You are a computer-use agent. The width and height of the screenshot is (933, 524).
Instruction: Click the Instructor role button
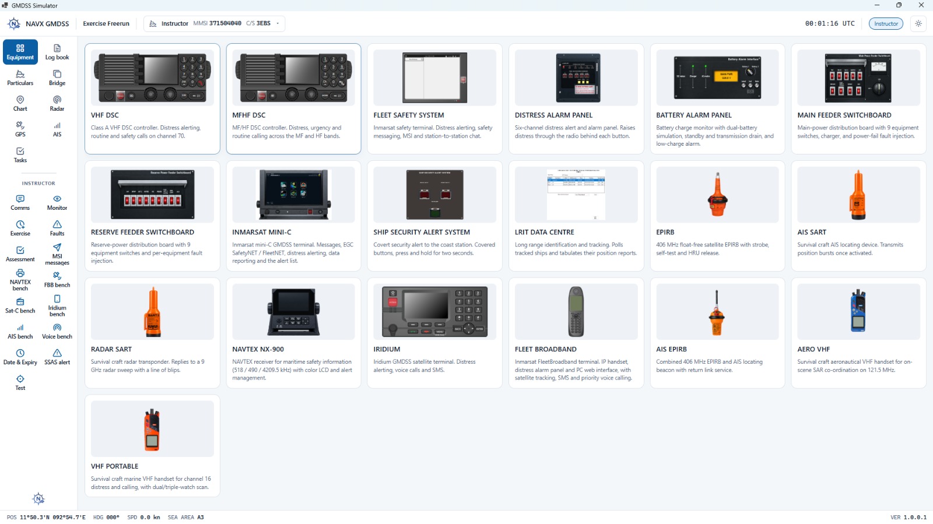[886, 24]
